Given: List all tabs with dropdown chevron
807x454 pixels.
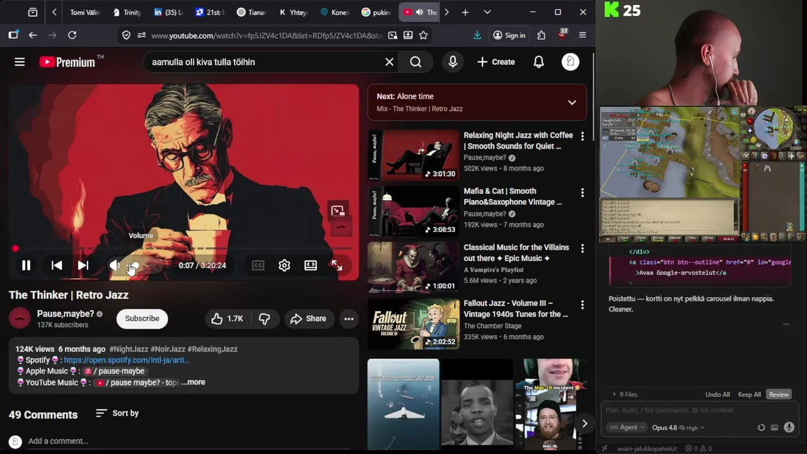Looking at the screenshot, I should point(487,12).
